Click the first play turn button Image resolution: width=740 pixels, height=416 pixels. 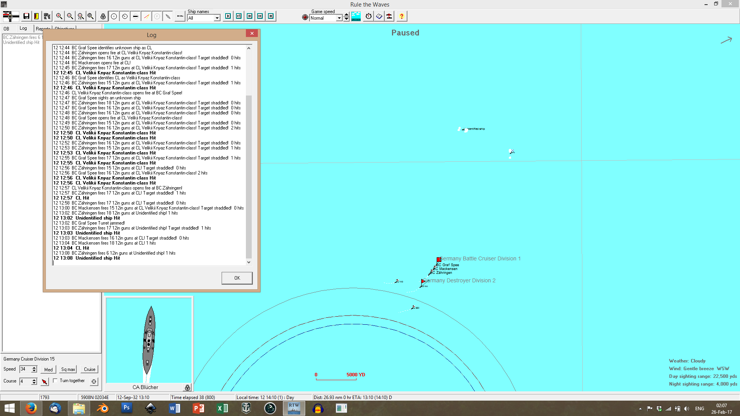(228, 16)
